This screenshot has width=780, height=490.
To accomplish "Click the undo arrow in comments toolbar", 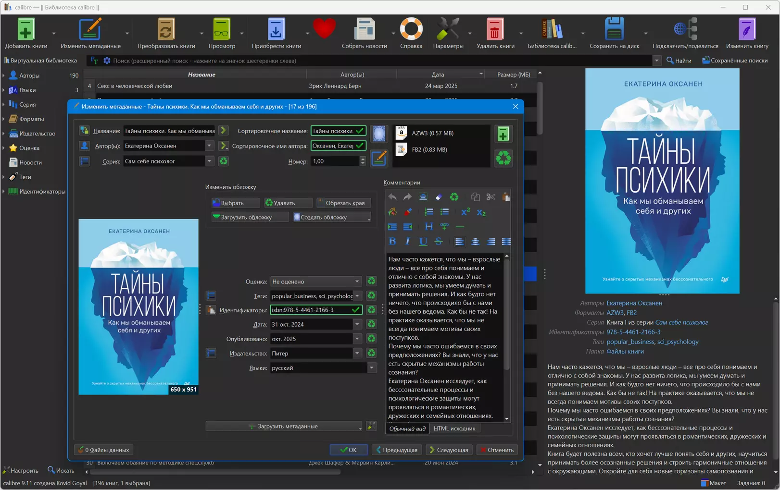I will pos(392,197).
